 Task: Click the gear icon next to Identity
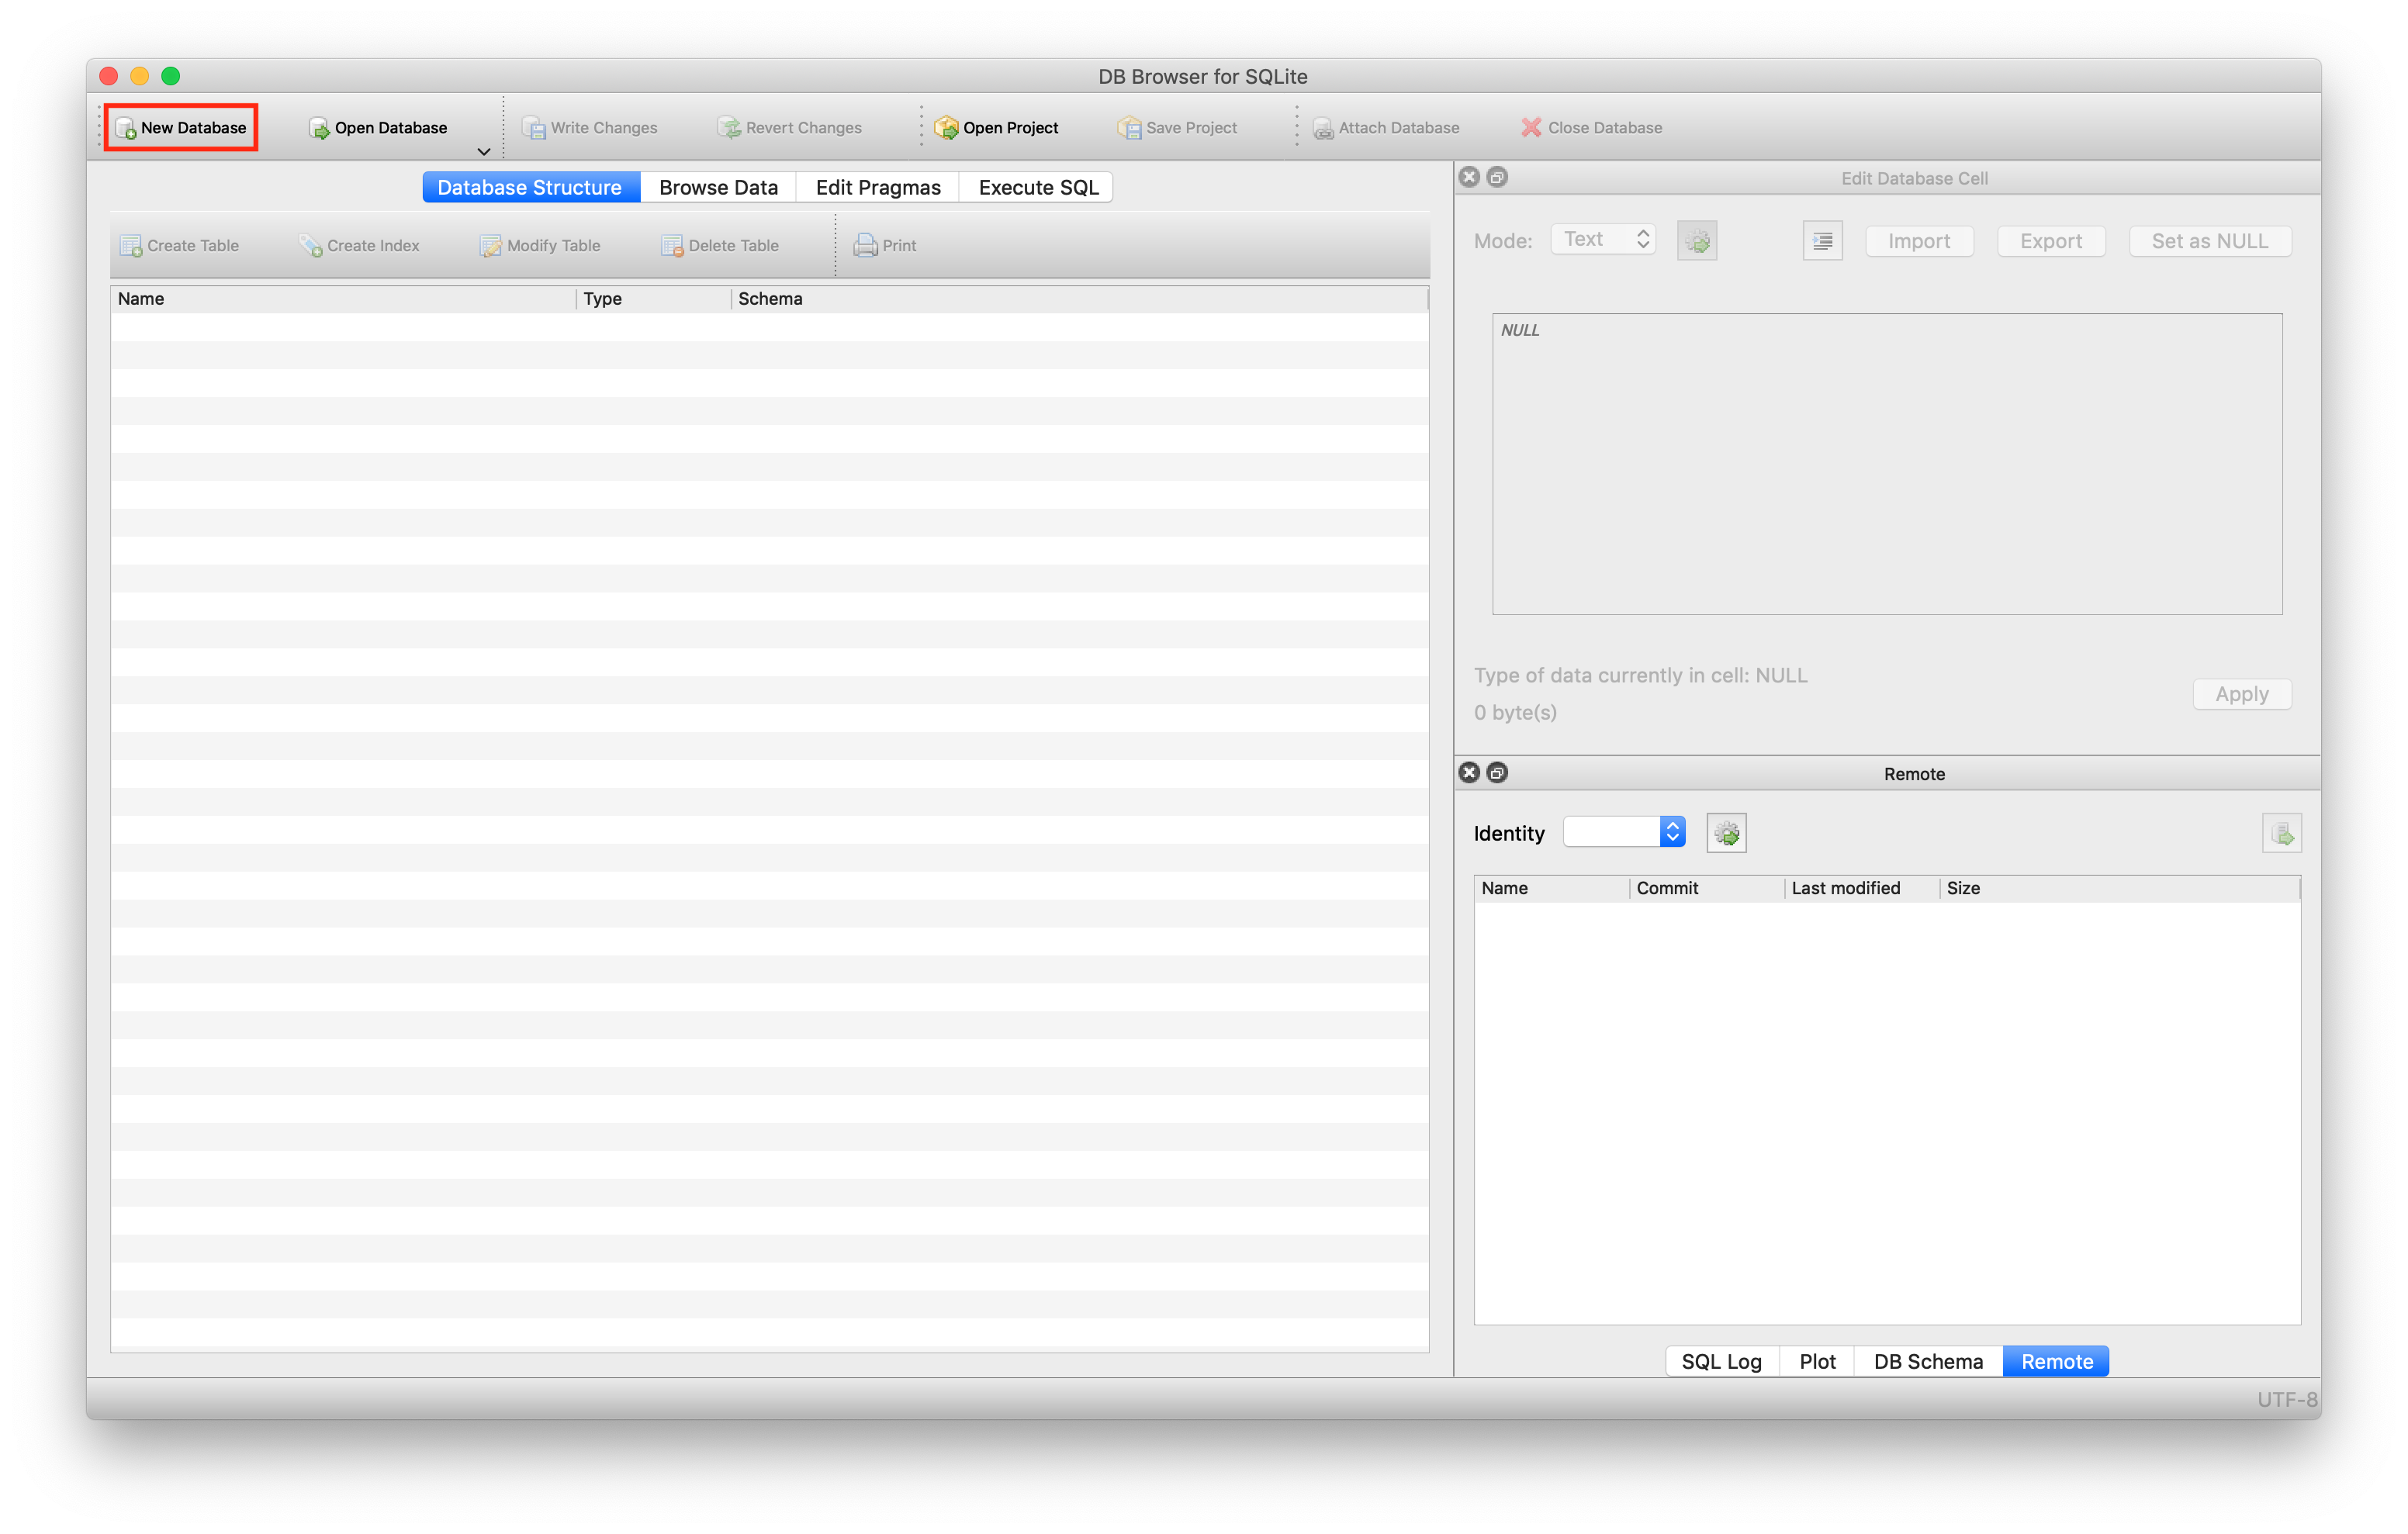tap(1727, 833)
